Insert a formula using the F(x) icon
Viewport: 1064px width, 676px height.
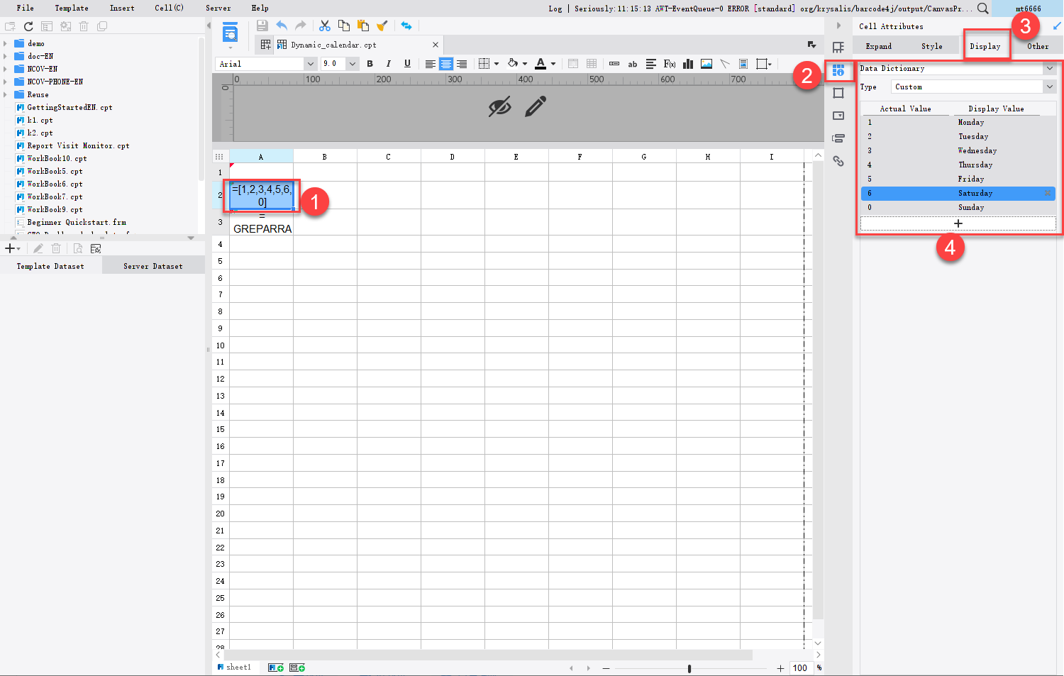point(669,64)
